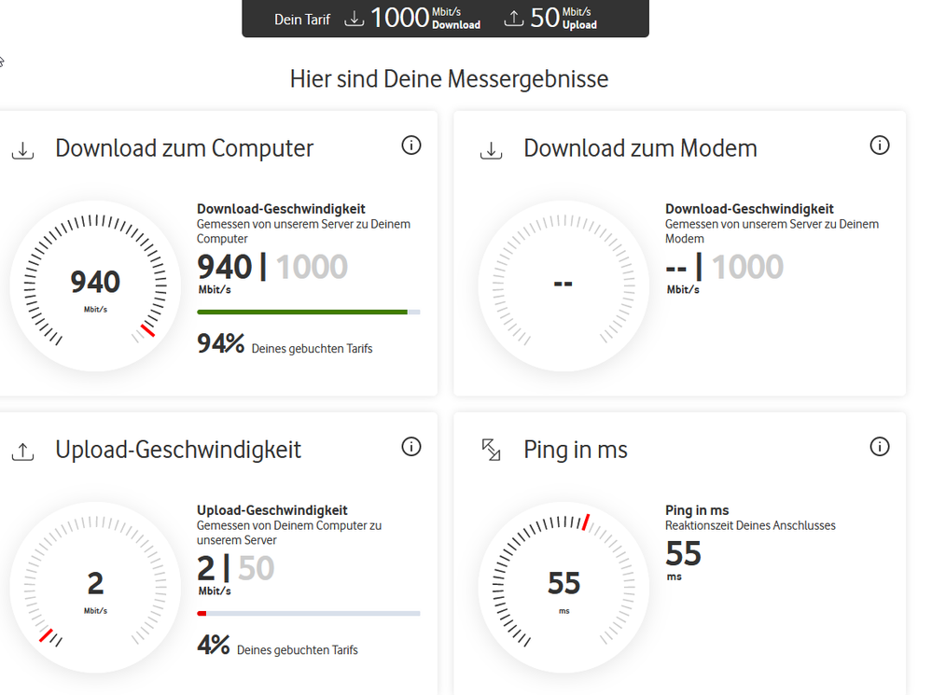Image resolution: width=932 pixels, height=695 pixels.
Task: Click the empty Download zum Modem gauge
Action: pyautogui.click(x=563, y=286)
